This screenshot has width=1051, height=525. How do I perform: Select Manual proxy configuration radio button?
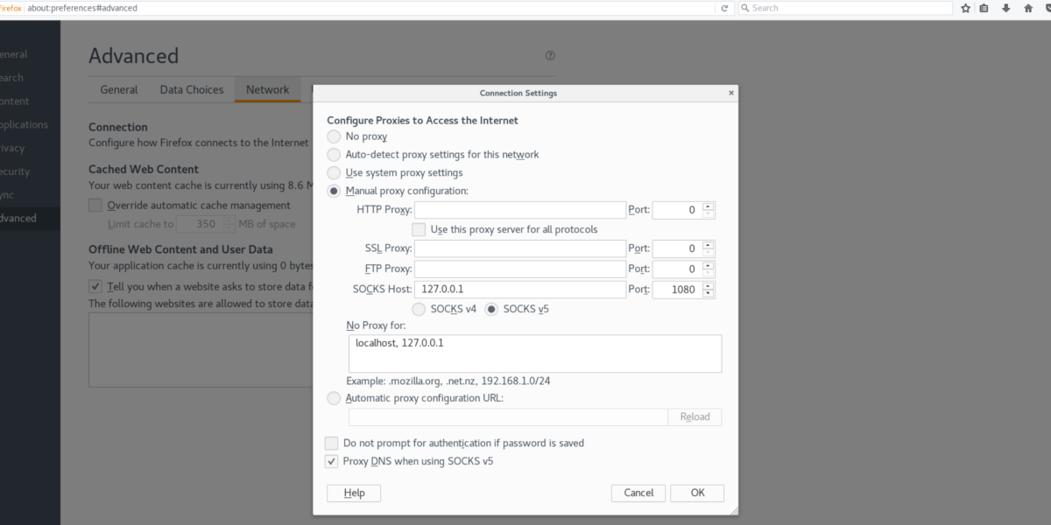pyautogui.click(x=334, y=191)
